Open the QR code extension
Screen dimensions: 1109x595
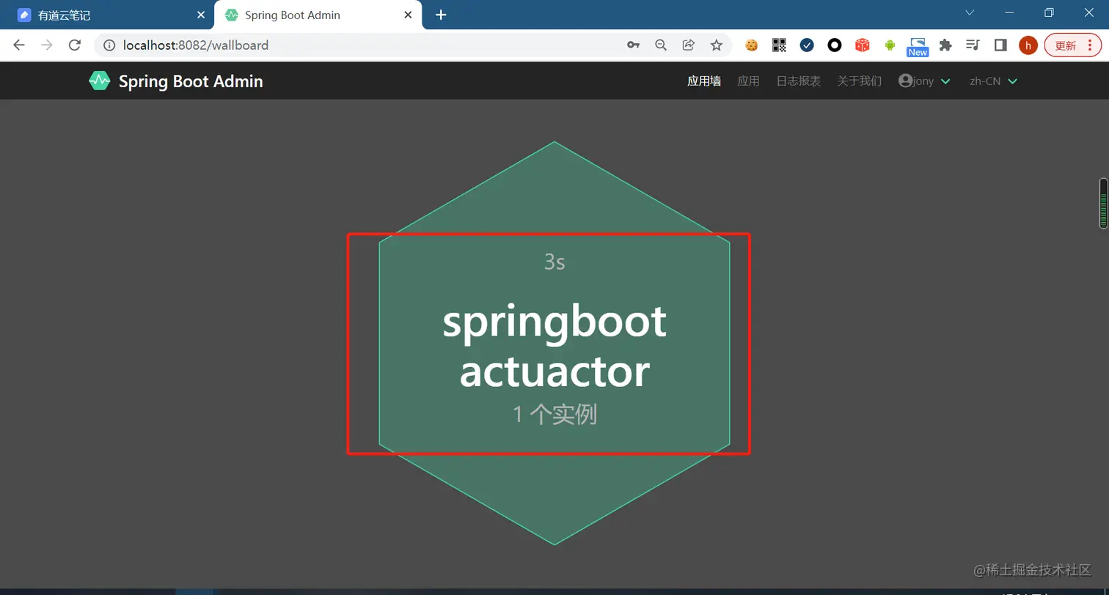click(779, 45)
